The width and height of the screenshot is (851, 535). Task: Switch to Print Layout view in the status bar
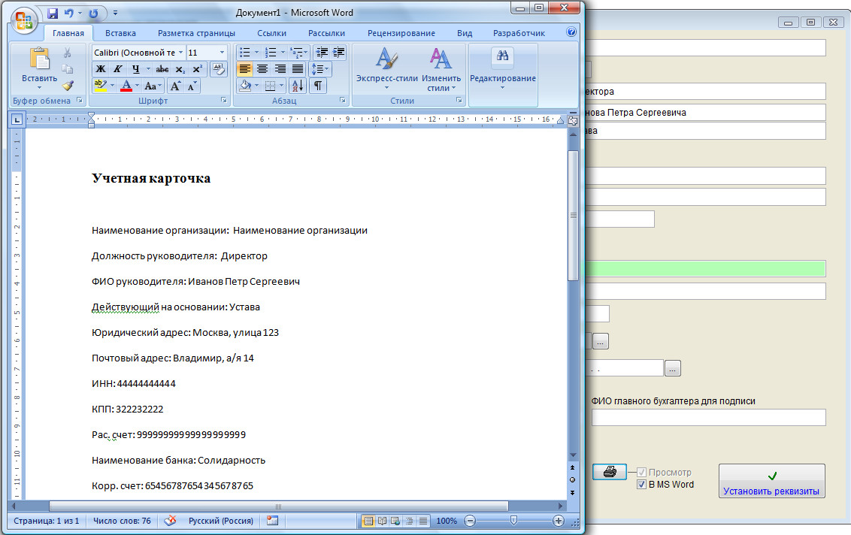368,521
